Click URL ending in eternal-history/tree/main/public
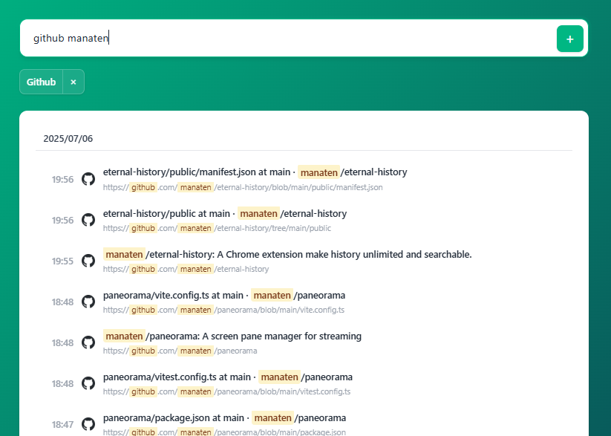This screenshot has width=611, height=436. click(x=217, y=228)
